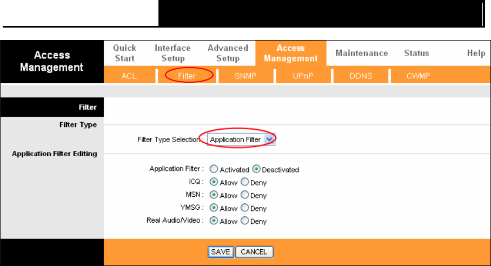Viewport: 491px width, 266px height.
Task: Open the UPnP submenu
Action: point(303,76)
